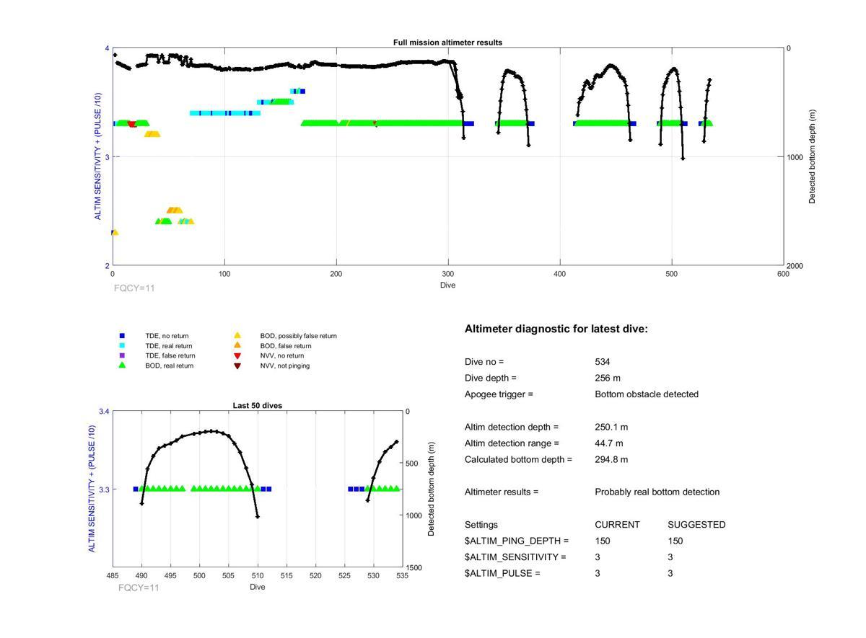Image resolution: width=866 pixels, height=638 pixels.
Task: Click the suggested $ALTIM_PULSE value 3
Action: point(670,574)
